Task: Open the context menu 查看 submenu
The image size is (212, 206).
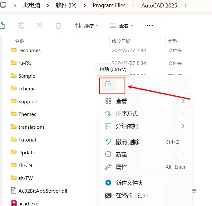Action: [x=145, y=101]
